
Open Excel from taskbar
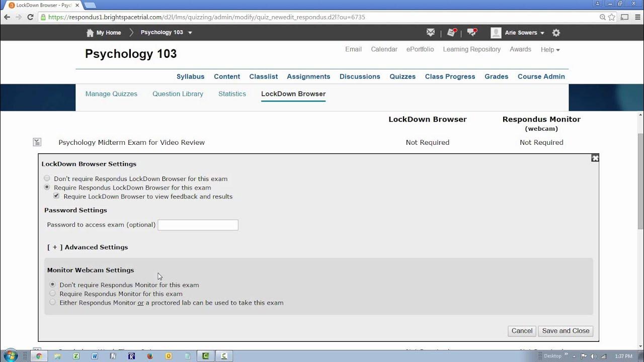coord(76,356)
